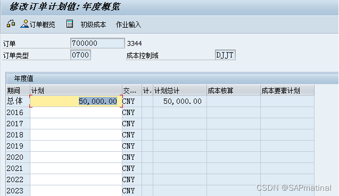Click the 2017 plan input field
This screenshot has height=196, width=339.
point(76,124)
